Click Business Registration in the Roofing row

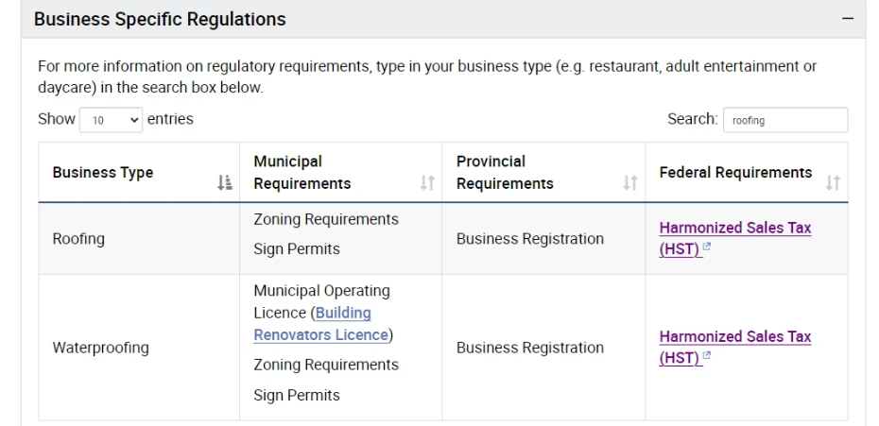click(x=529, y=239)
